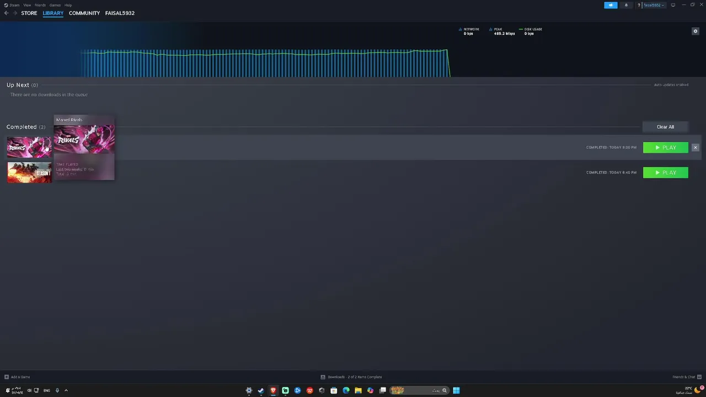Click the microphone tray icon

click(x=57, y=390)
